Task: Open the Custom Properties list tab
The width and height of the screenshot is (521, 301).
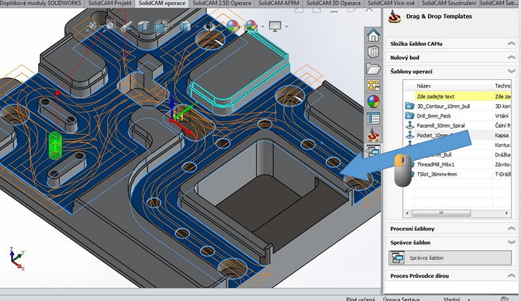Action: (x=373, y=118)
